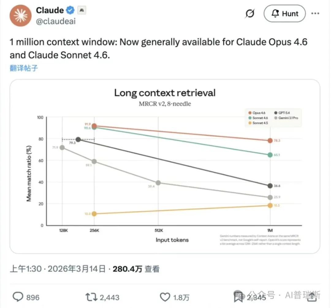Click the Opus 4.6 data point at 1M
331x308 pixels.
(x=270, y=140)
